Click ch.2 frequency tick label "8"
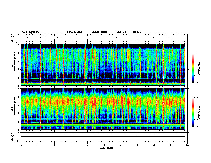Screen dimensions: 211x163 click(19, 97)
